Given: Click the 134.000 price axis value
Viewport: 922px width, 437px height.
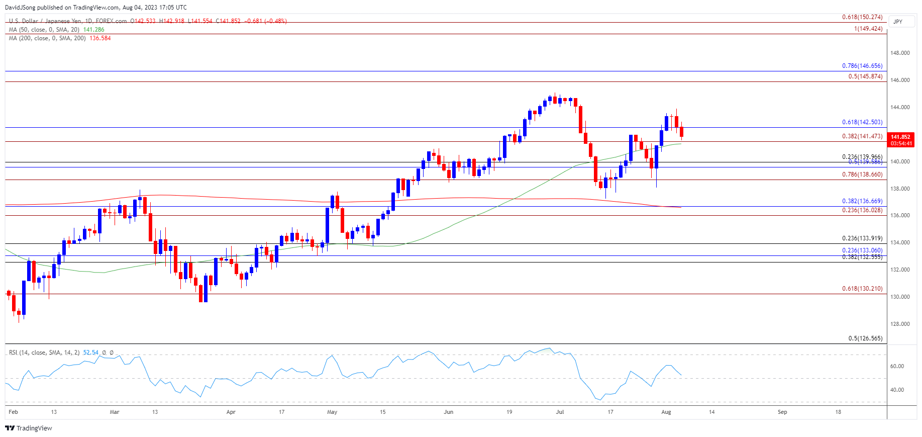Looking at the screenshot, I should pyautogui.click(x=900, y=242).
